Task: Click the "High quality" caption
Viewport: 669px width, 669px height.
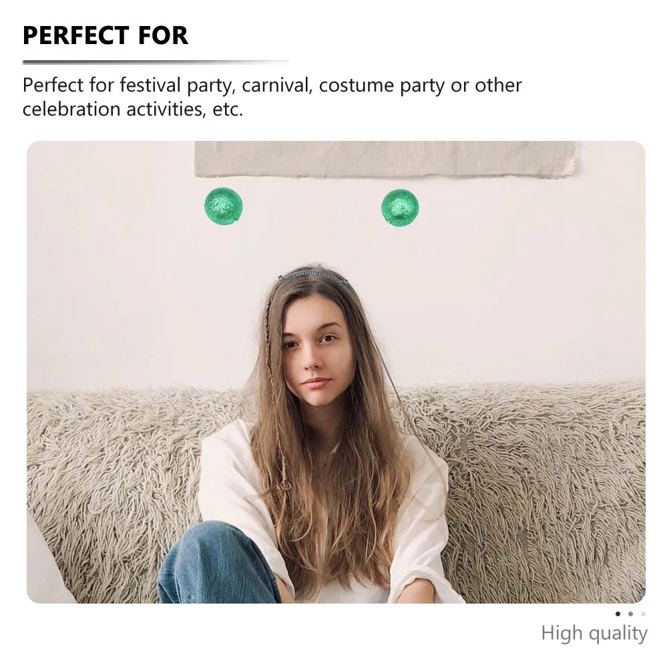Action: pyautogui.click(x=594, y=634)
